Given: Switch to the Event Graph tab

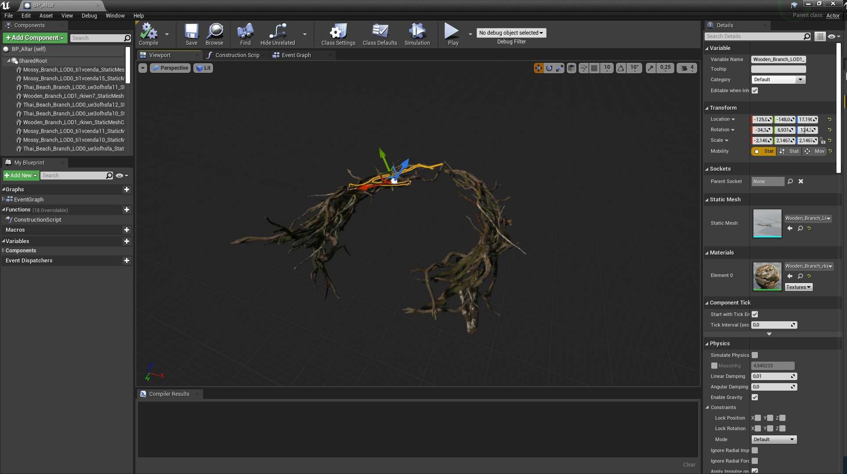Looking at the screenshot, I should tap(296, 55).
